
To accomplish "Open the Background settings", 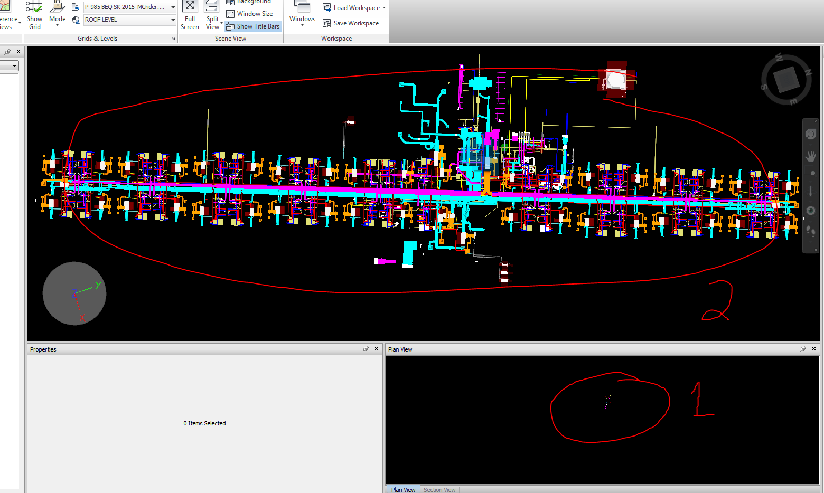I will pyautogui.click(x=248, y=2).
